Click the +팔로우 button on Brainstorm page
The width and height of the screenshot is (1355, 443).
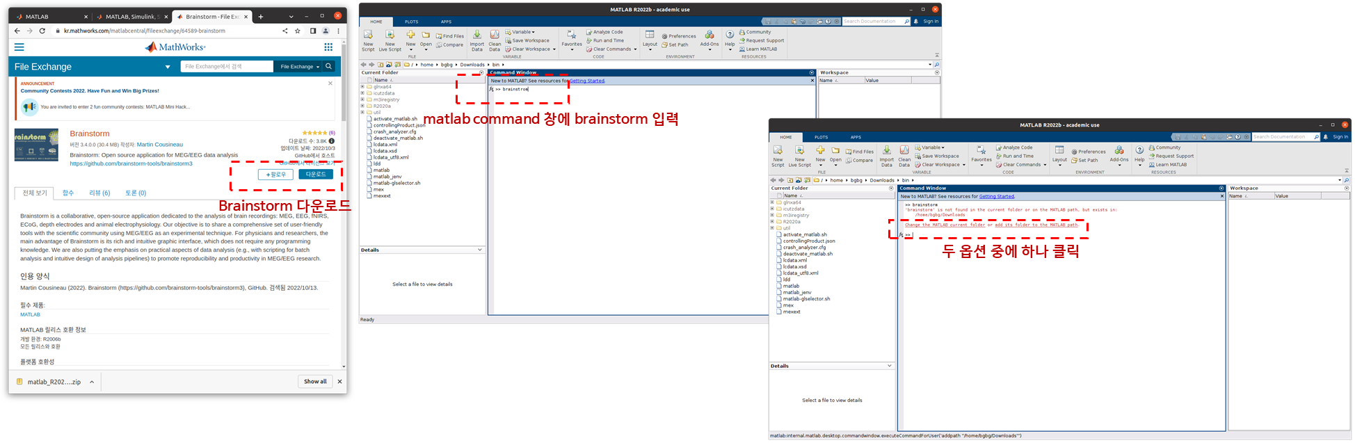click(x=275, y=175)
